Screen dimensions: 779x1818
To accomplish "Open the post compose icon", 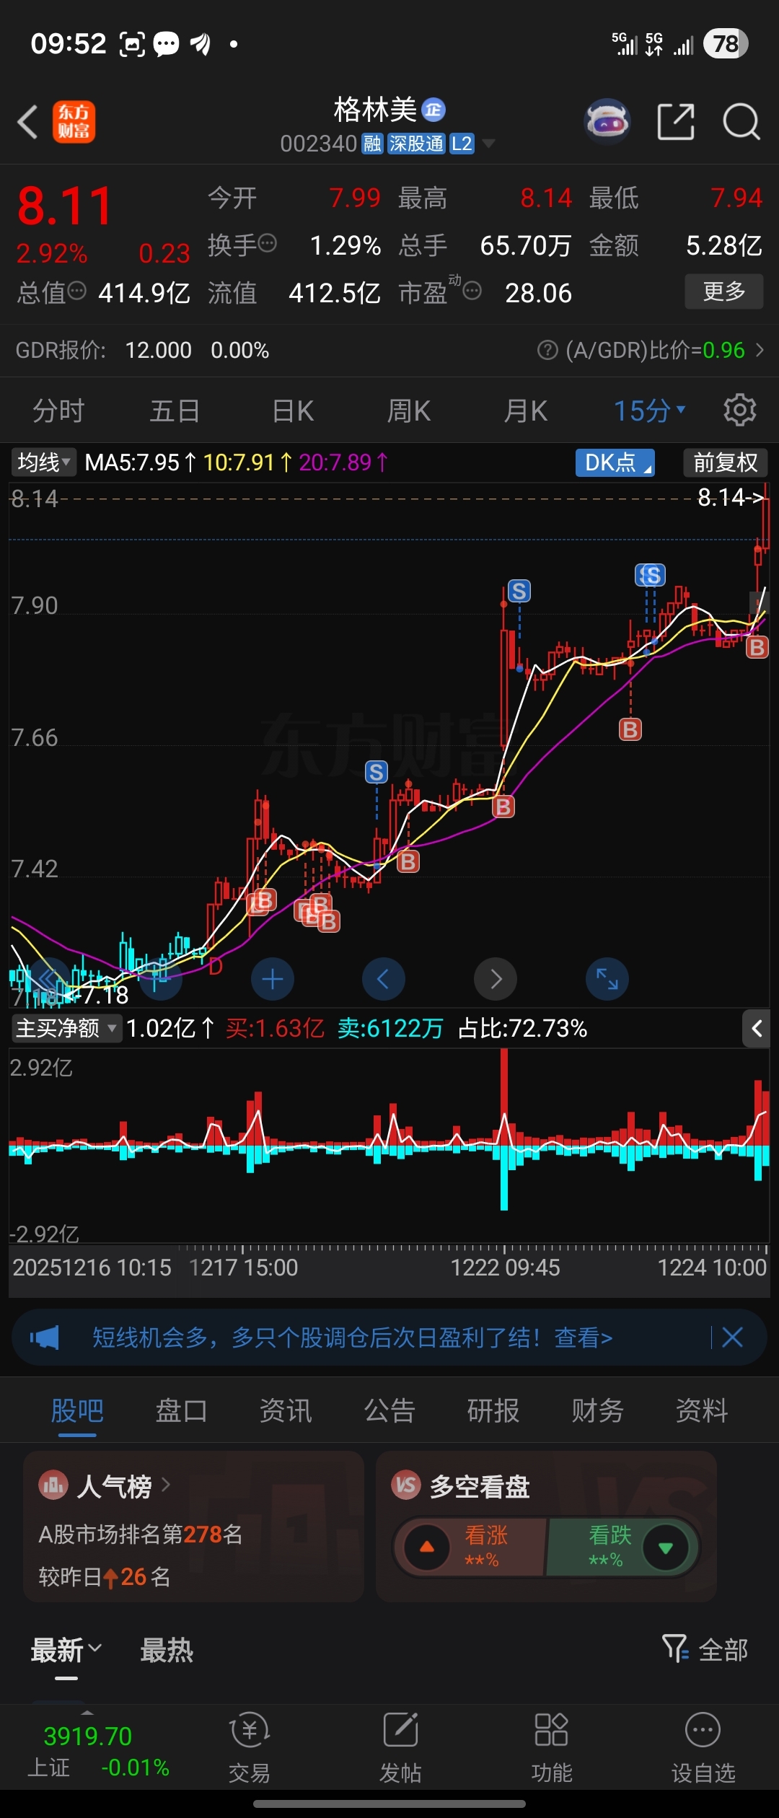I will tap(401, 1730).
